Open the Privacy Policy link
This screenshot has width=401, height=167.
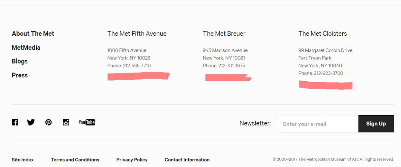[x=132, y=160]
